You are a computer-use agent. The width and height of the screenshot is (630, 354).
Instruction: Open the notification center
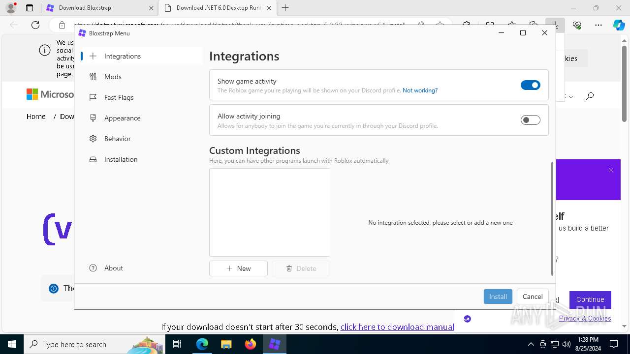[614, 344]
